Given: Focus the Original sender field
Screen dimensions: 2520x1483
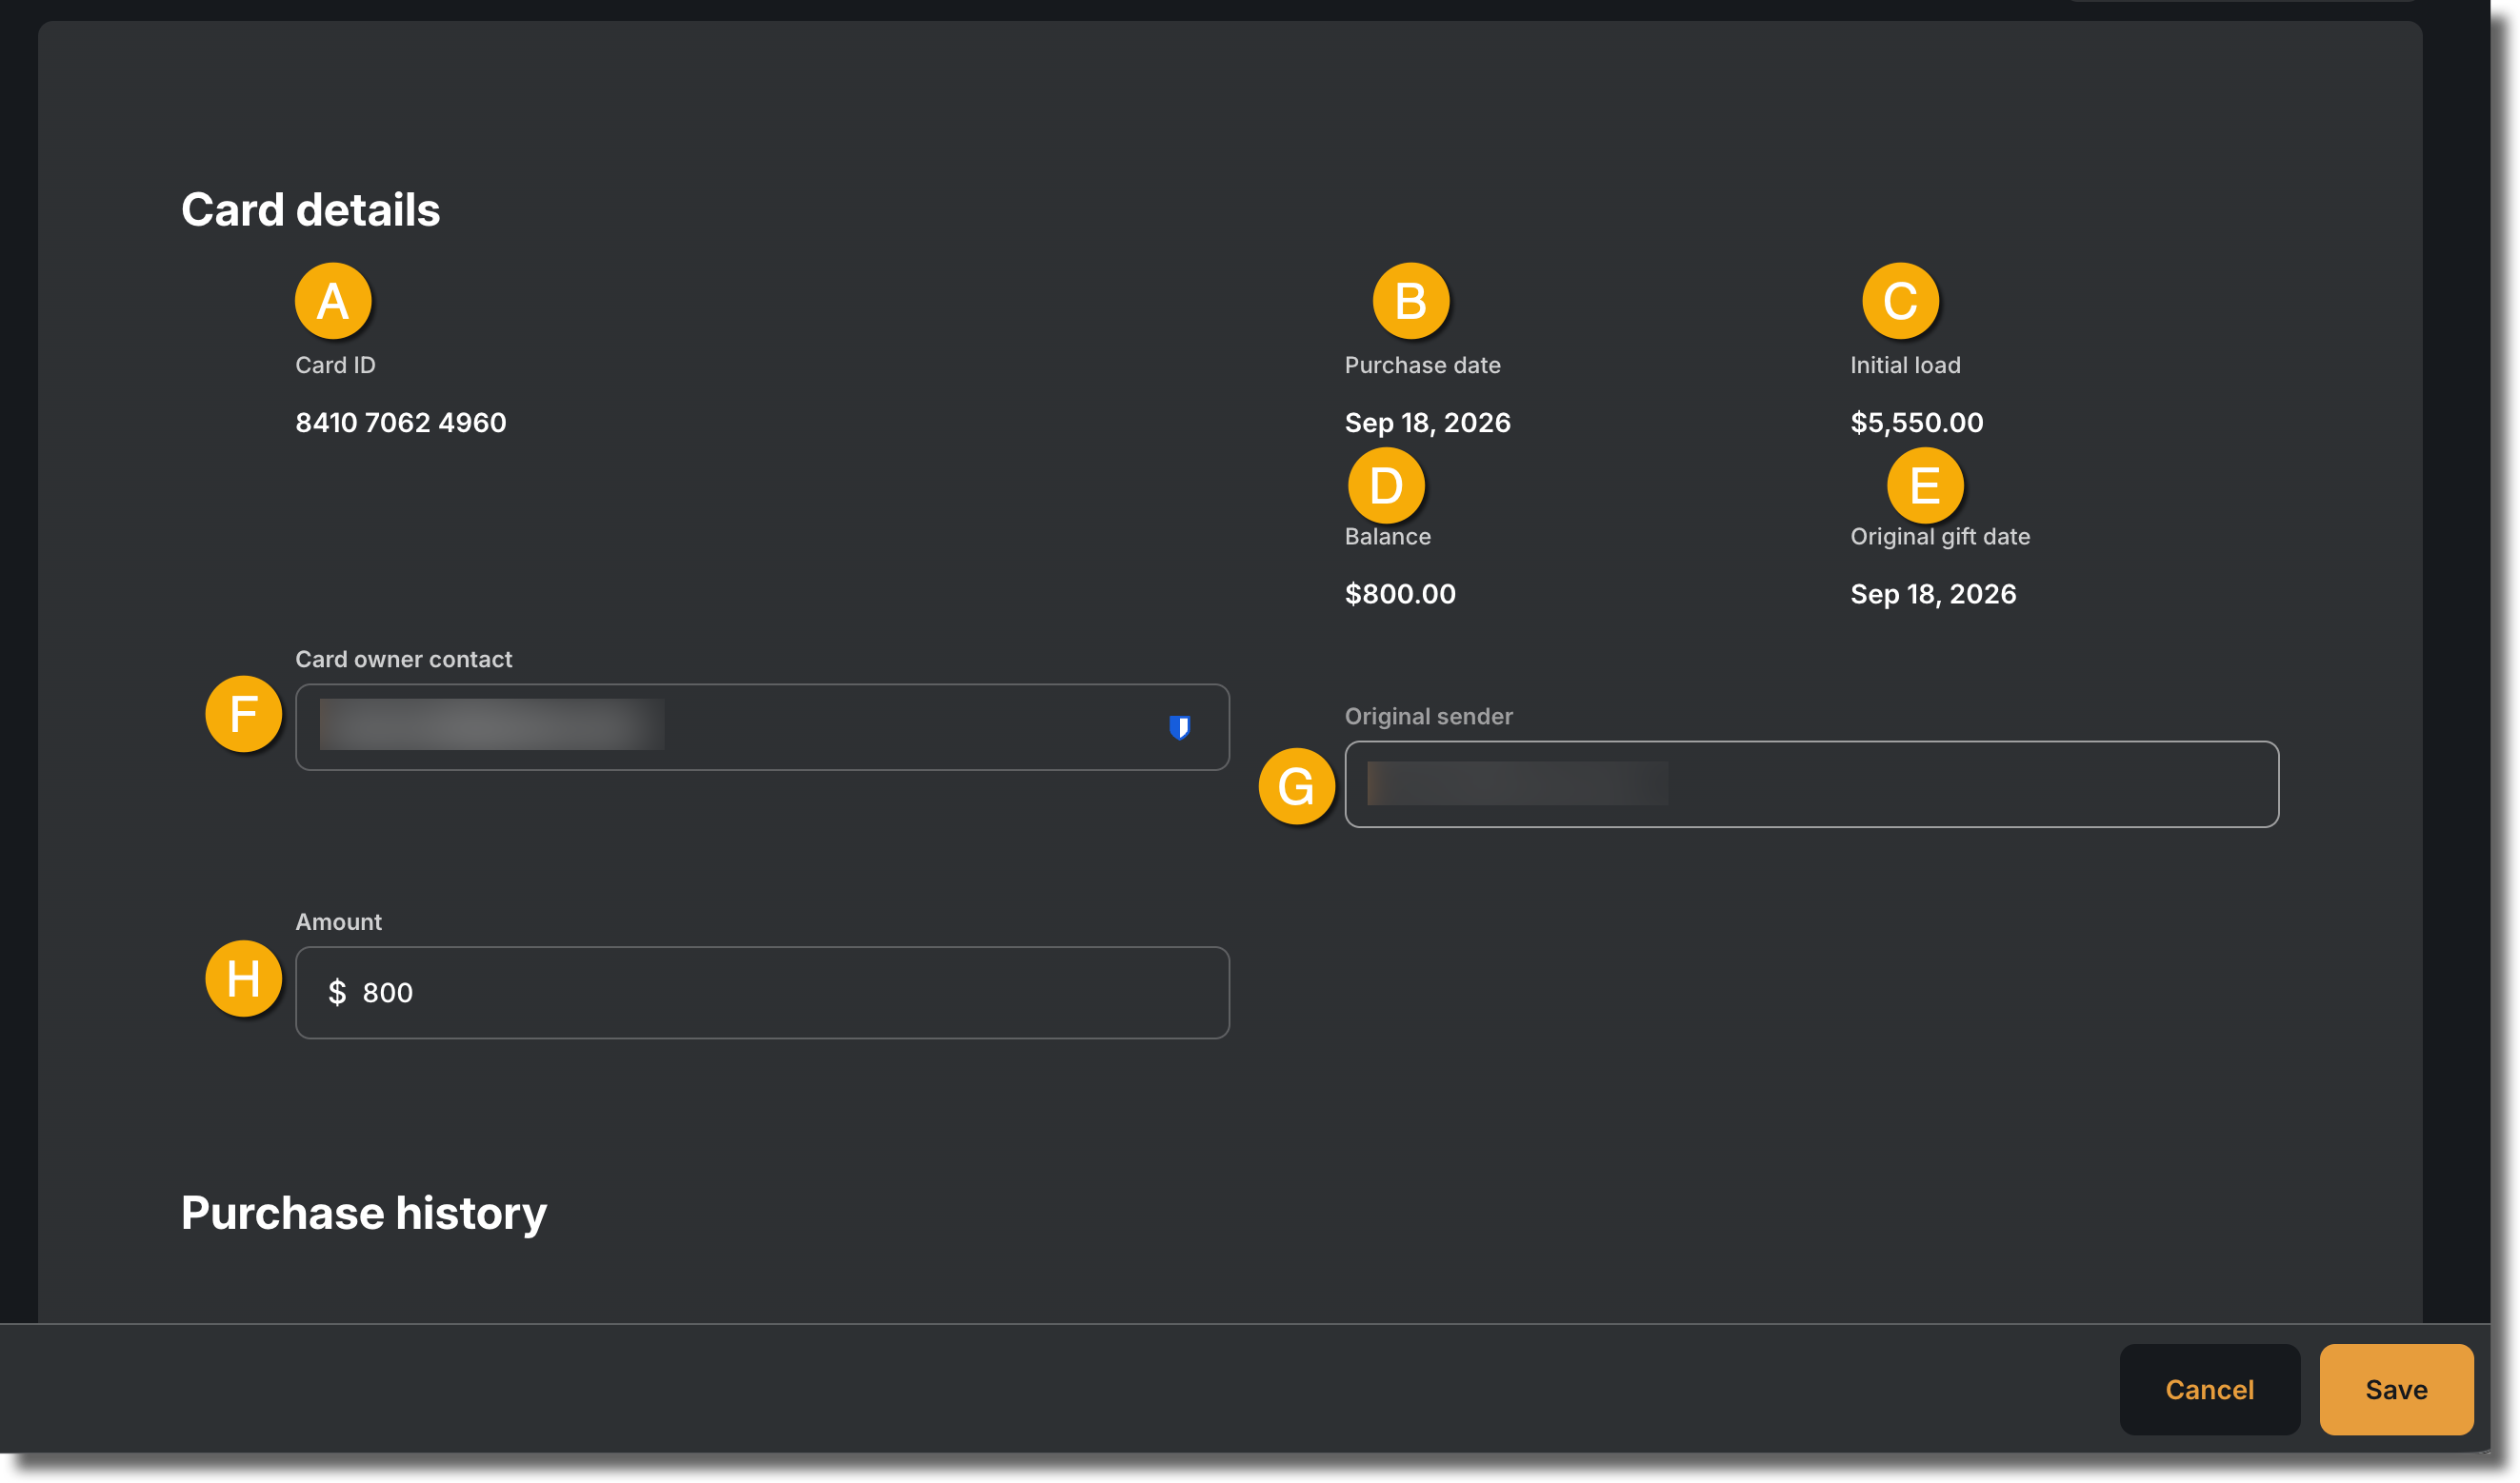Looking at the screenshot, I should 1812,784.
